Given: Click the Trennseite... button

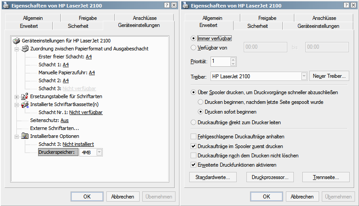Looking at the screenshot, I should click(326, 177).
